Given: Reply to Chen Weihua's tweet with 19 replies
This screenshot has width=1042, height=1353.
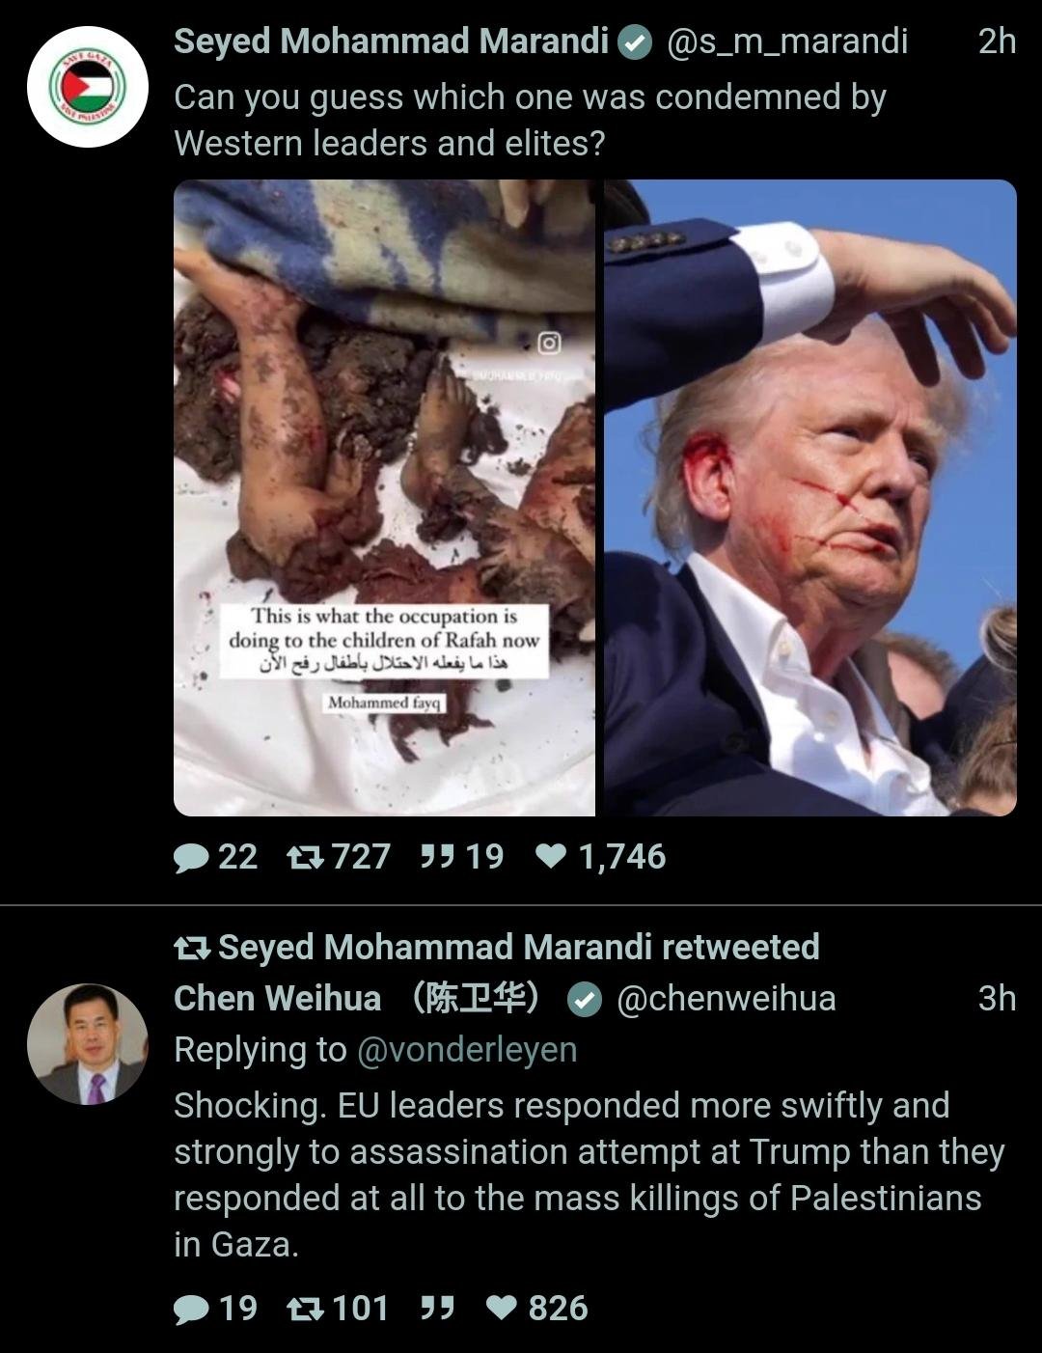Looking at the screenshot, I should (191, 1309).
